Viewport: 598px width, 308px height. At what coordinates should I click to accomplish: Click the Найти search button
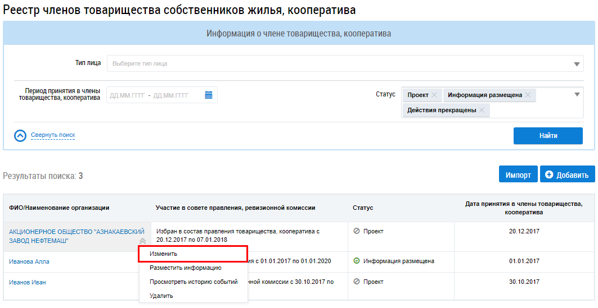548,136
